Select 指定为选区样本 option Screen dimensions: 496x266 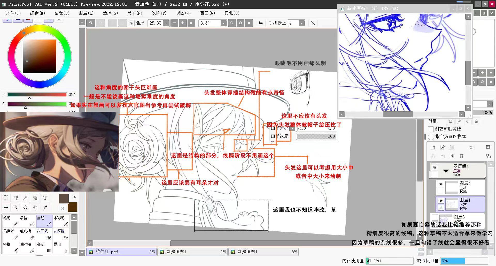(431, 137)
